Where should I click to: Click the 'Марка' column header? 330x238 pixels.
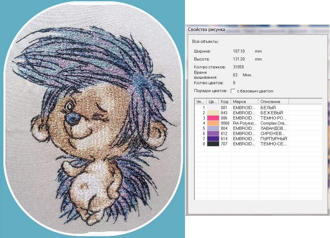(x=245, y=102)
